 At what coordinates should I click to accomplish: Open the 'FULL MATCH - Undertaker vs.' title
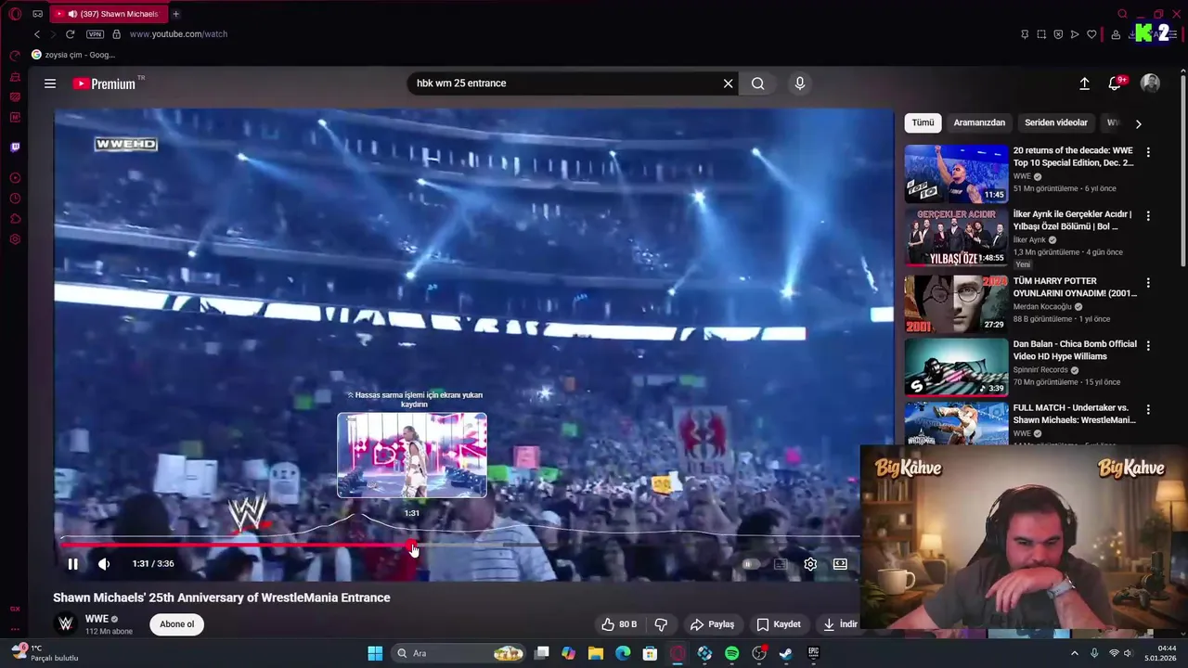(1075, 414)
